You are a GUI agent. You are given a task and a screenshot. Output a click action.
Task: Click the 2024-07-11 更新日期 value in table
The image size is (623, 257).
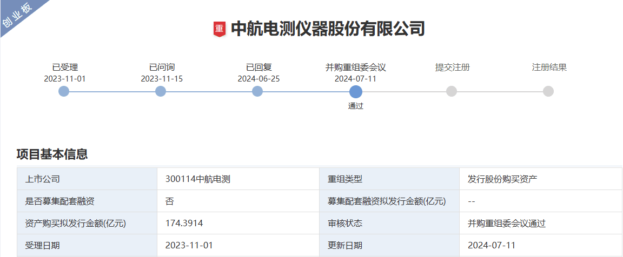(492, 246)
